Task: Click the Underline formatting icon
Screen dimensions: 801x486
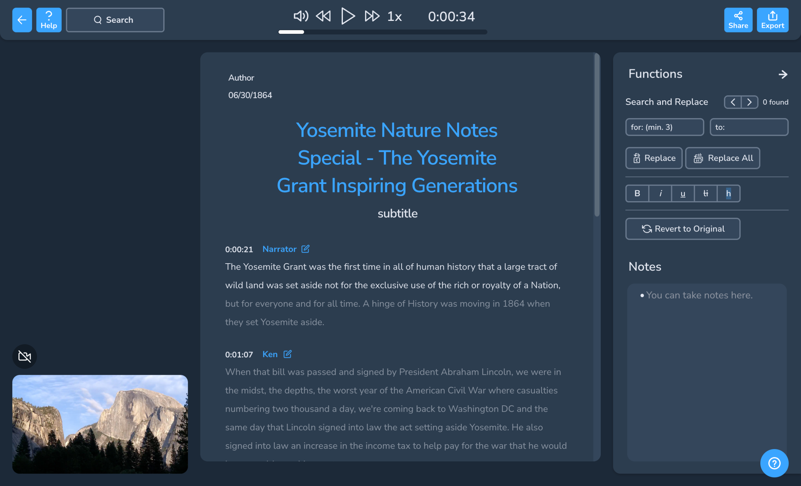Action: (683, 193)
